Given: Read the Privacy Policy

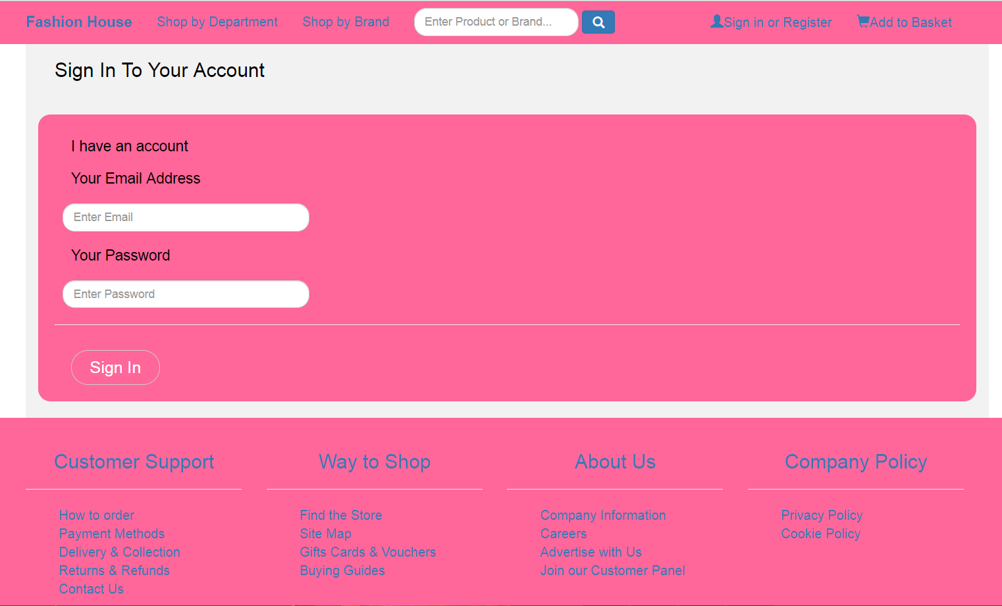Looking at the screenshot, I should click(822, 515).
